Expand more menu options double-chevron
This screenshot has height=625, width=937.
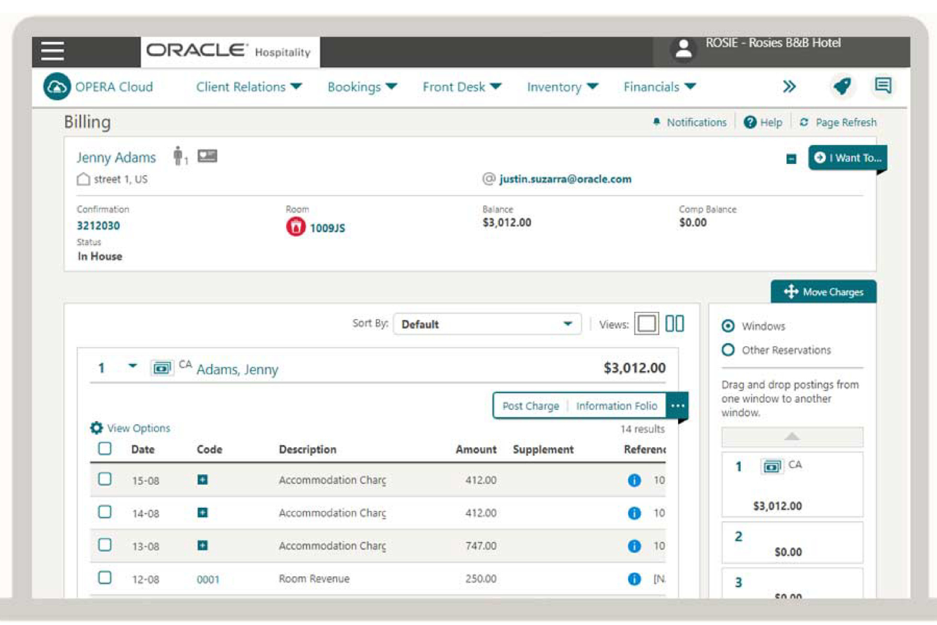pyautogui.click(x=789, y=87)
